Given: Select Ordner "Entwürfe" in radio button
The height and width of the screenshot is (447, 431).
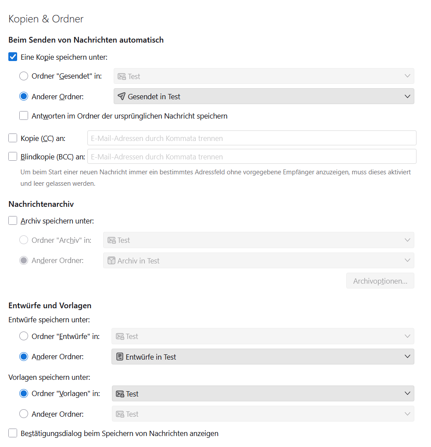Looking at the screenshot, I should tap(24, 336).
